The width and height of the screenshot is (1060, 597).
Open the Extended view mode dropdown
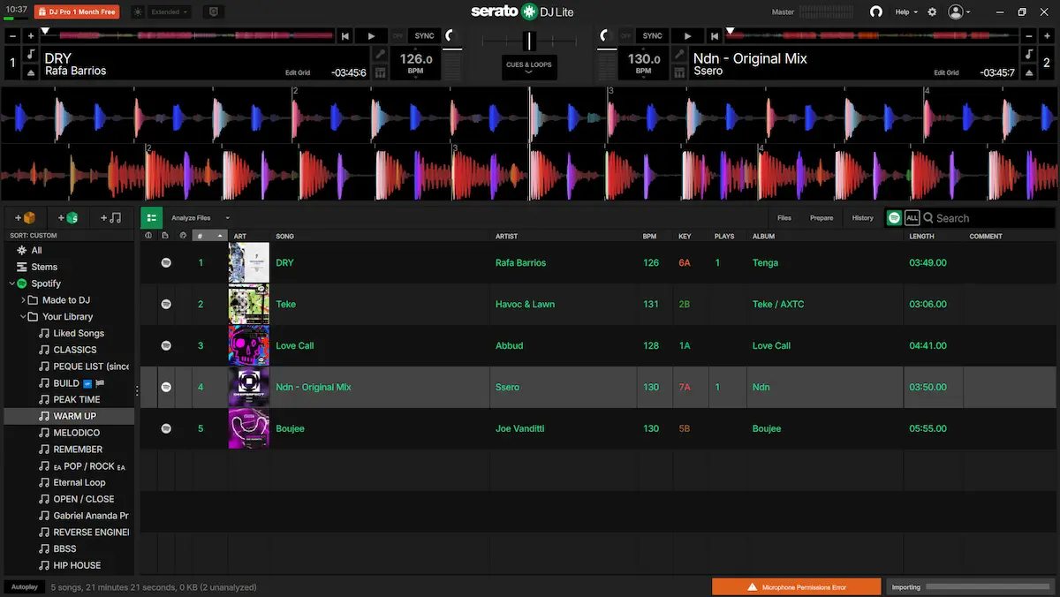click(x=170, y=12)
